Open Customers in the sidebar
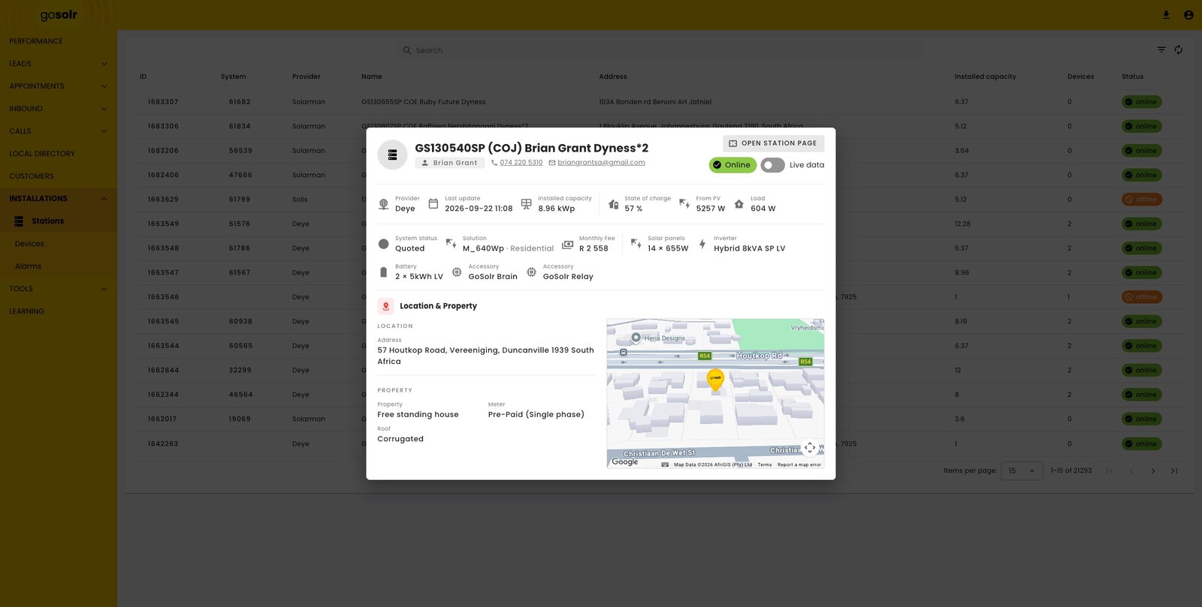1202x607 pixels. click(x=32, y=176)
